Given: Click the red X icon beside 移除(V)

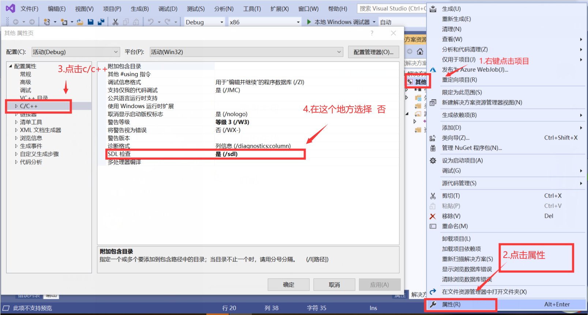Looking at the screenshot, I should pyautogui.click(x=433, y=216).
